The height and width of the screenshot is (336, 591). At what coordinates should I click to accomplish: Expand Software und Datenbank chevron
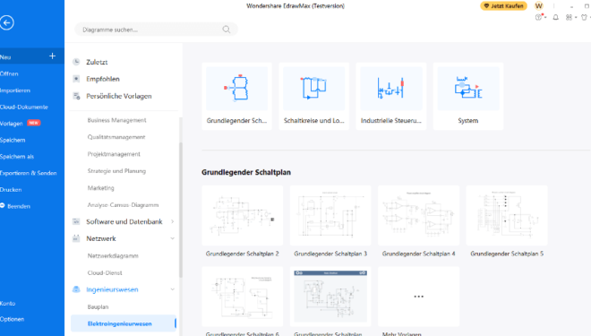[172, 221]
